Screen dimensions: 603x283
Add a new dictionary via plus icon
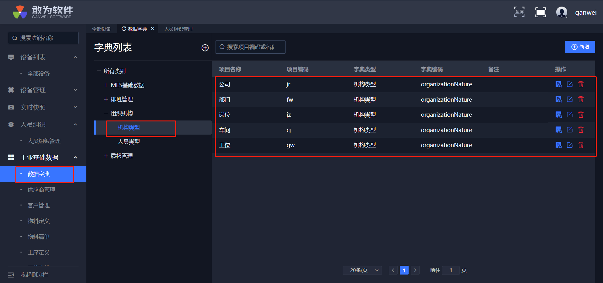click(x=205, y=48)
